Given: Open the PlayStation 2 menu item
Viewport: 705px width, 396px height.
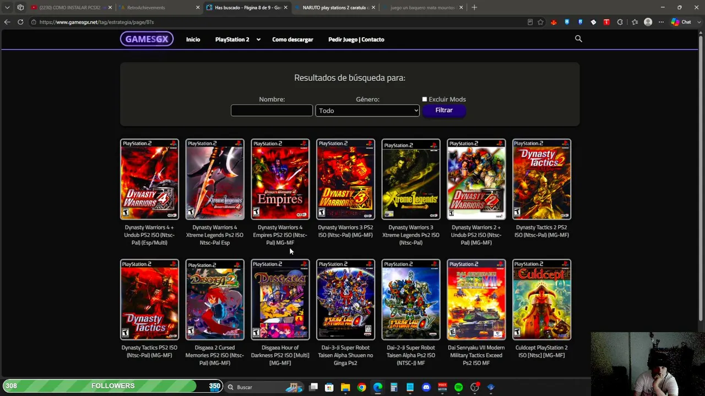Looking at the screenshot, I should (232, 40).
